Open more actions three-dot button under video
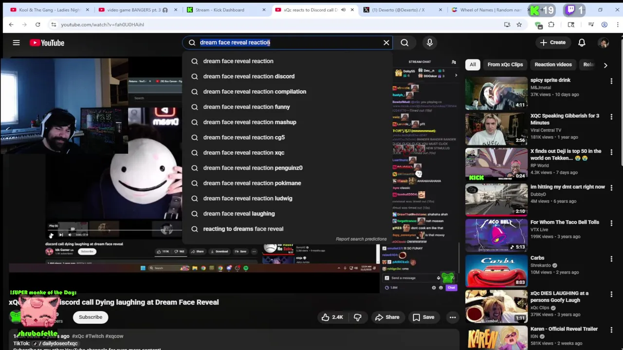623x350 pixels. click(453, 317)
